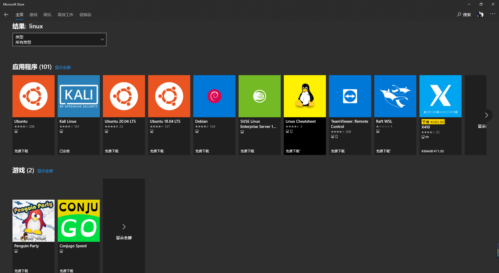
Task: Click 显示全部 next to 游戏 (2)
Action: click(x=45, y=171)
